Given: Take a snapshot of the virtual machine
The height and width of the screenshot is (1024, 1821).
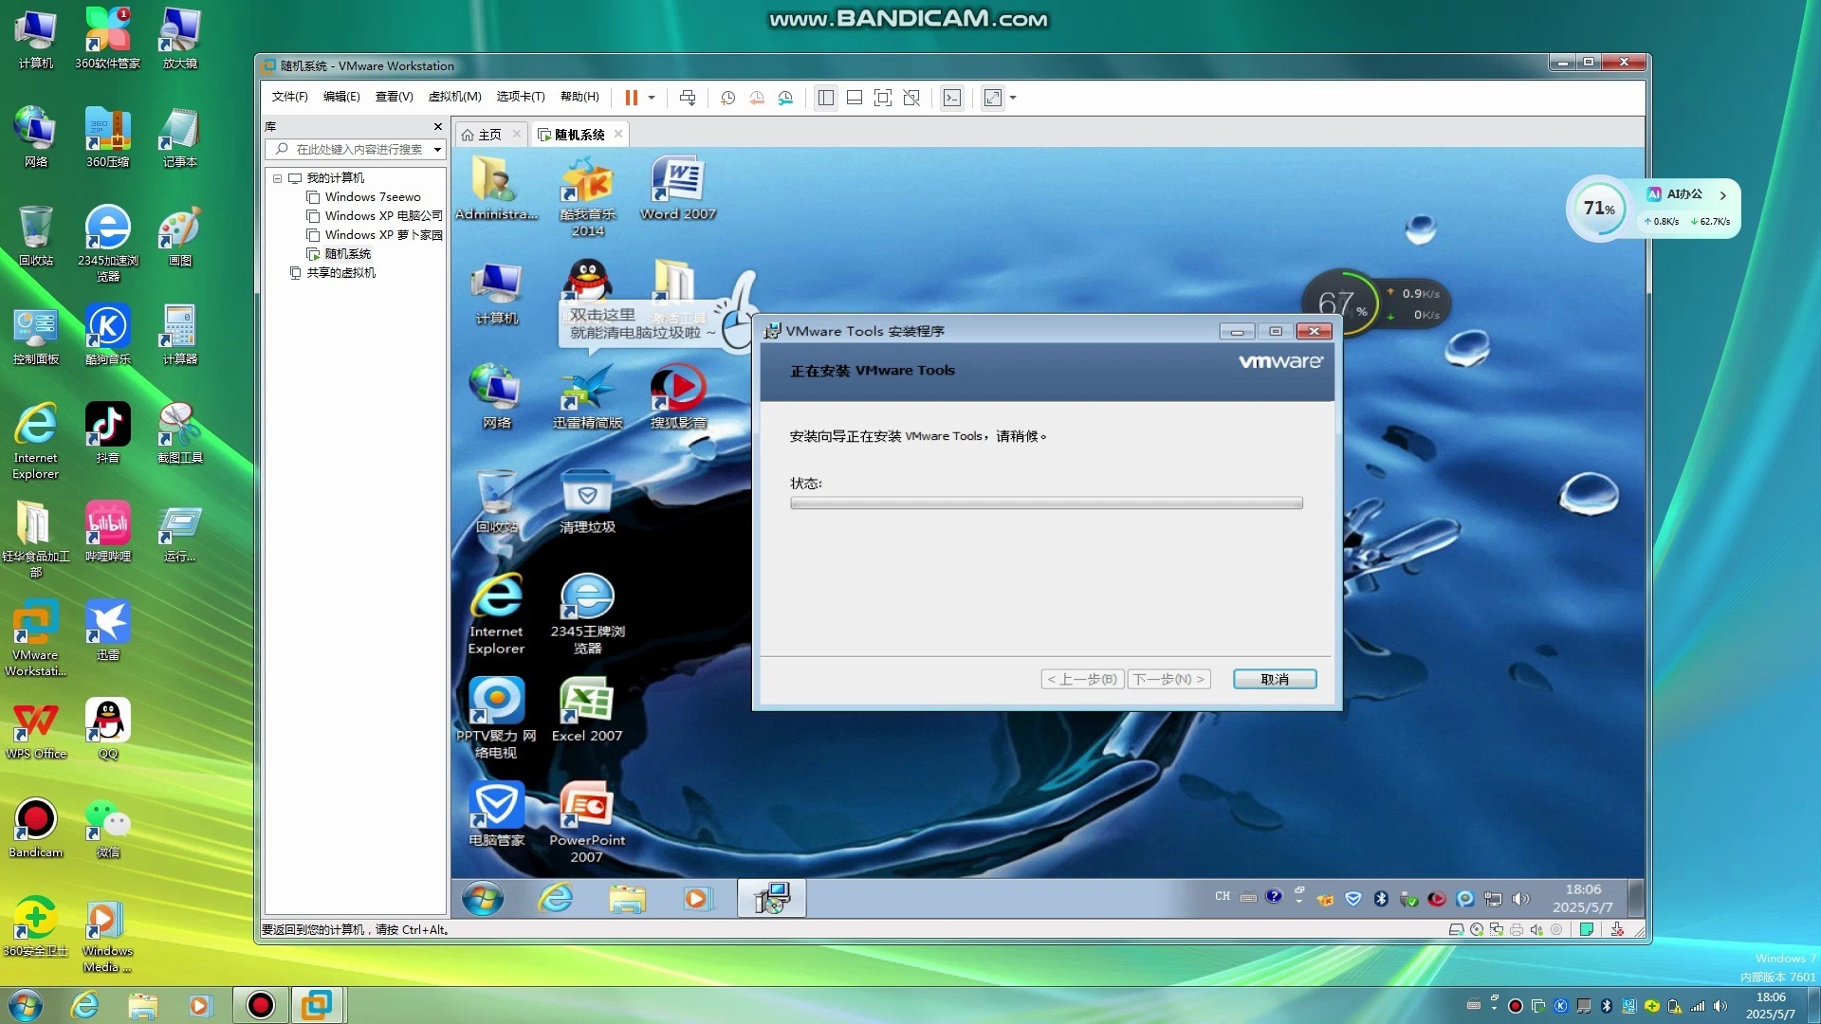Looking at the screenshot, I should [727, 98].
